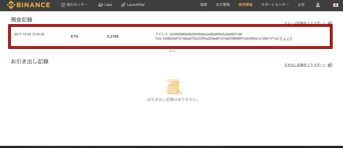Open the user account icon
This screenshot has height=148, width=343.
(318, 5)
